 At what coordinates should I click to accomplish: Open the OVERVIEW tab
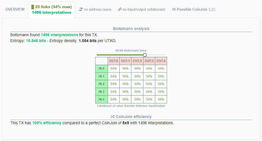[x=15, y=9]
